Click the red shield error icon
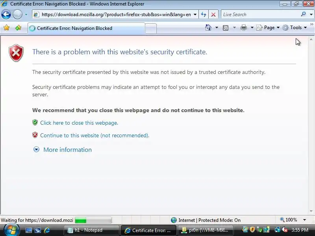Screen dimensions: 315x236 (x=16, y=53)
